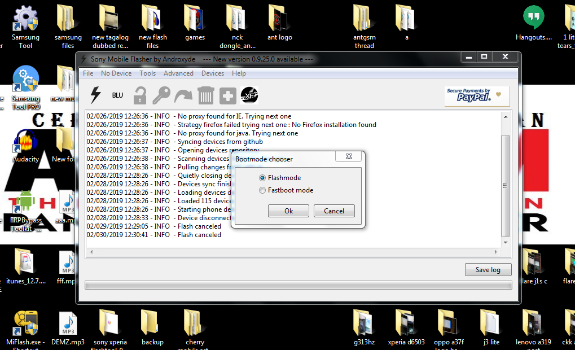Click the Flasher window title bar text
Viewport: 575px width, 350px height.
pos(201,59)
